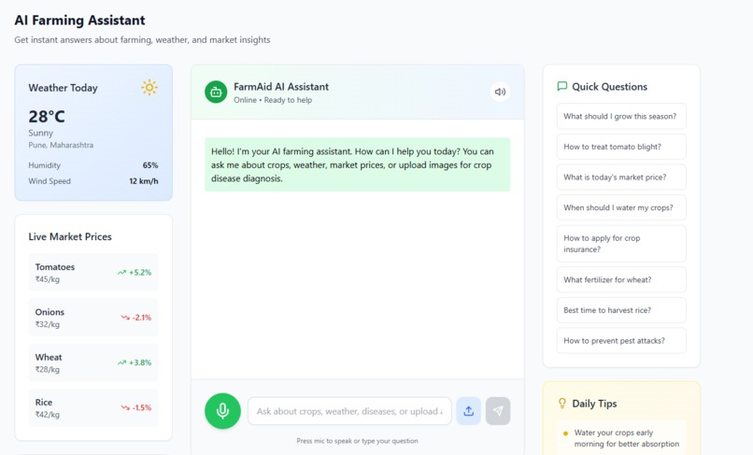Click the upload image icon button
The image size is (753, 455).
point(469,411)
